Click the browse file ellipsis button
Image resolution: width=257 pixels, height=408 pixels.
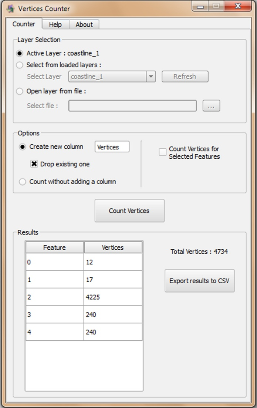click(x=211, y=106)
